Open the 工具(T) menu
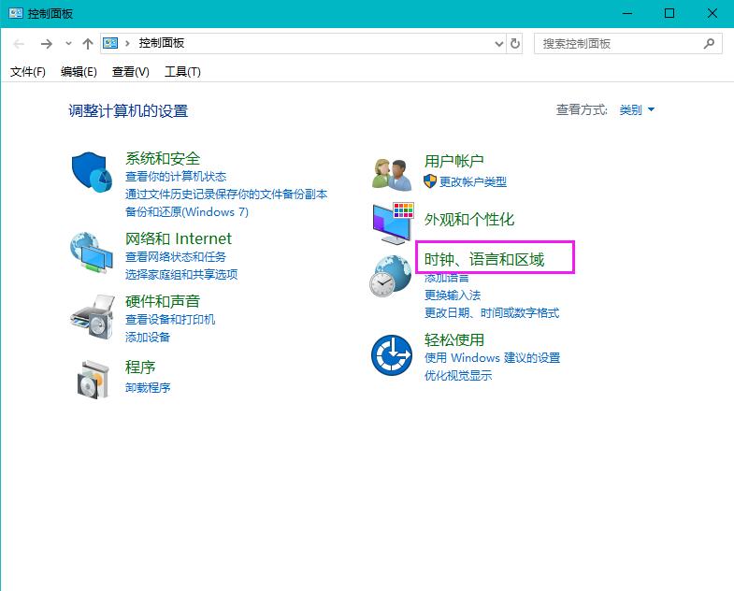The width and height of the screenshot is (734, 591). tap(182, 72)
